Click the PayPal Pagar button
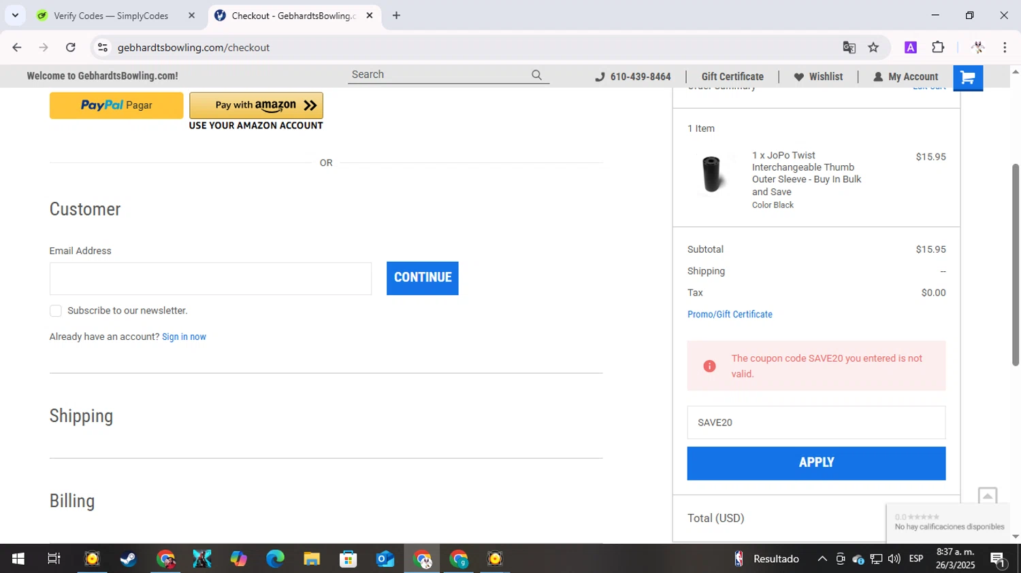This screenshot has width=1021, height=573. coord(116,105)
